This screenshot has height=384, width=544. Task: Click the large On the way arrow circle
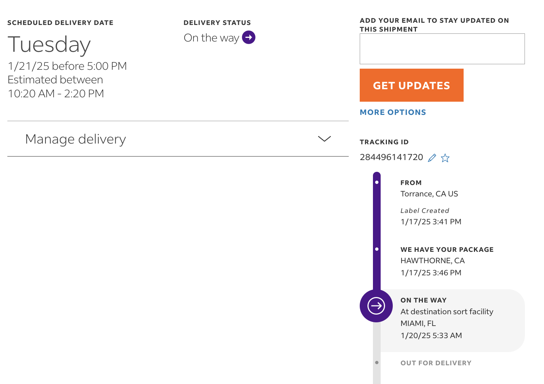tap(376, 306)
